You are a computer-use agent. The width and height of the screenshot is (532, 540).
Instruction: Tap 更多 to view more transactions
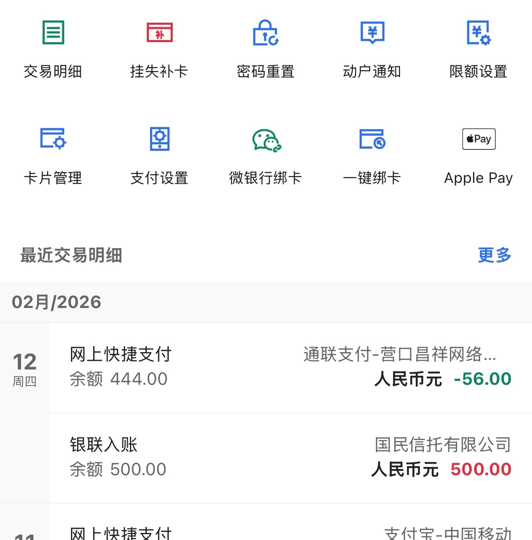pyautogui.click(x=494, y=255)
